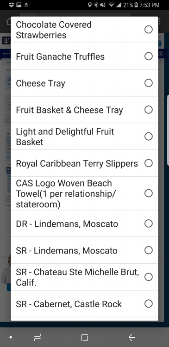This screenshot has width=169, height=347.
Task: Choose SR - Chateau Ste Michelle Brut
Action: (84, 277)
